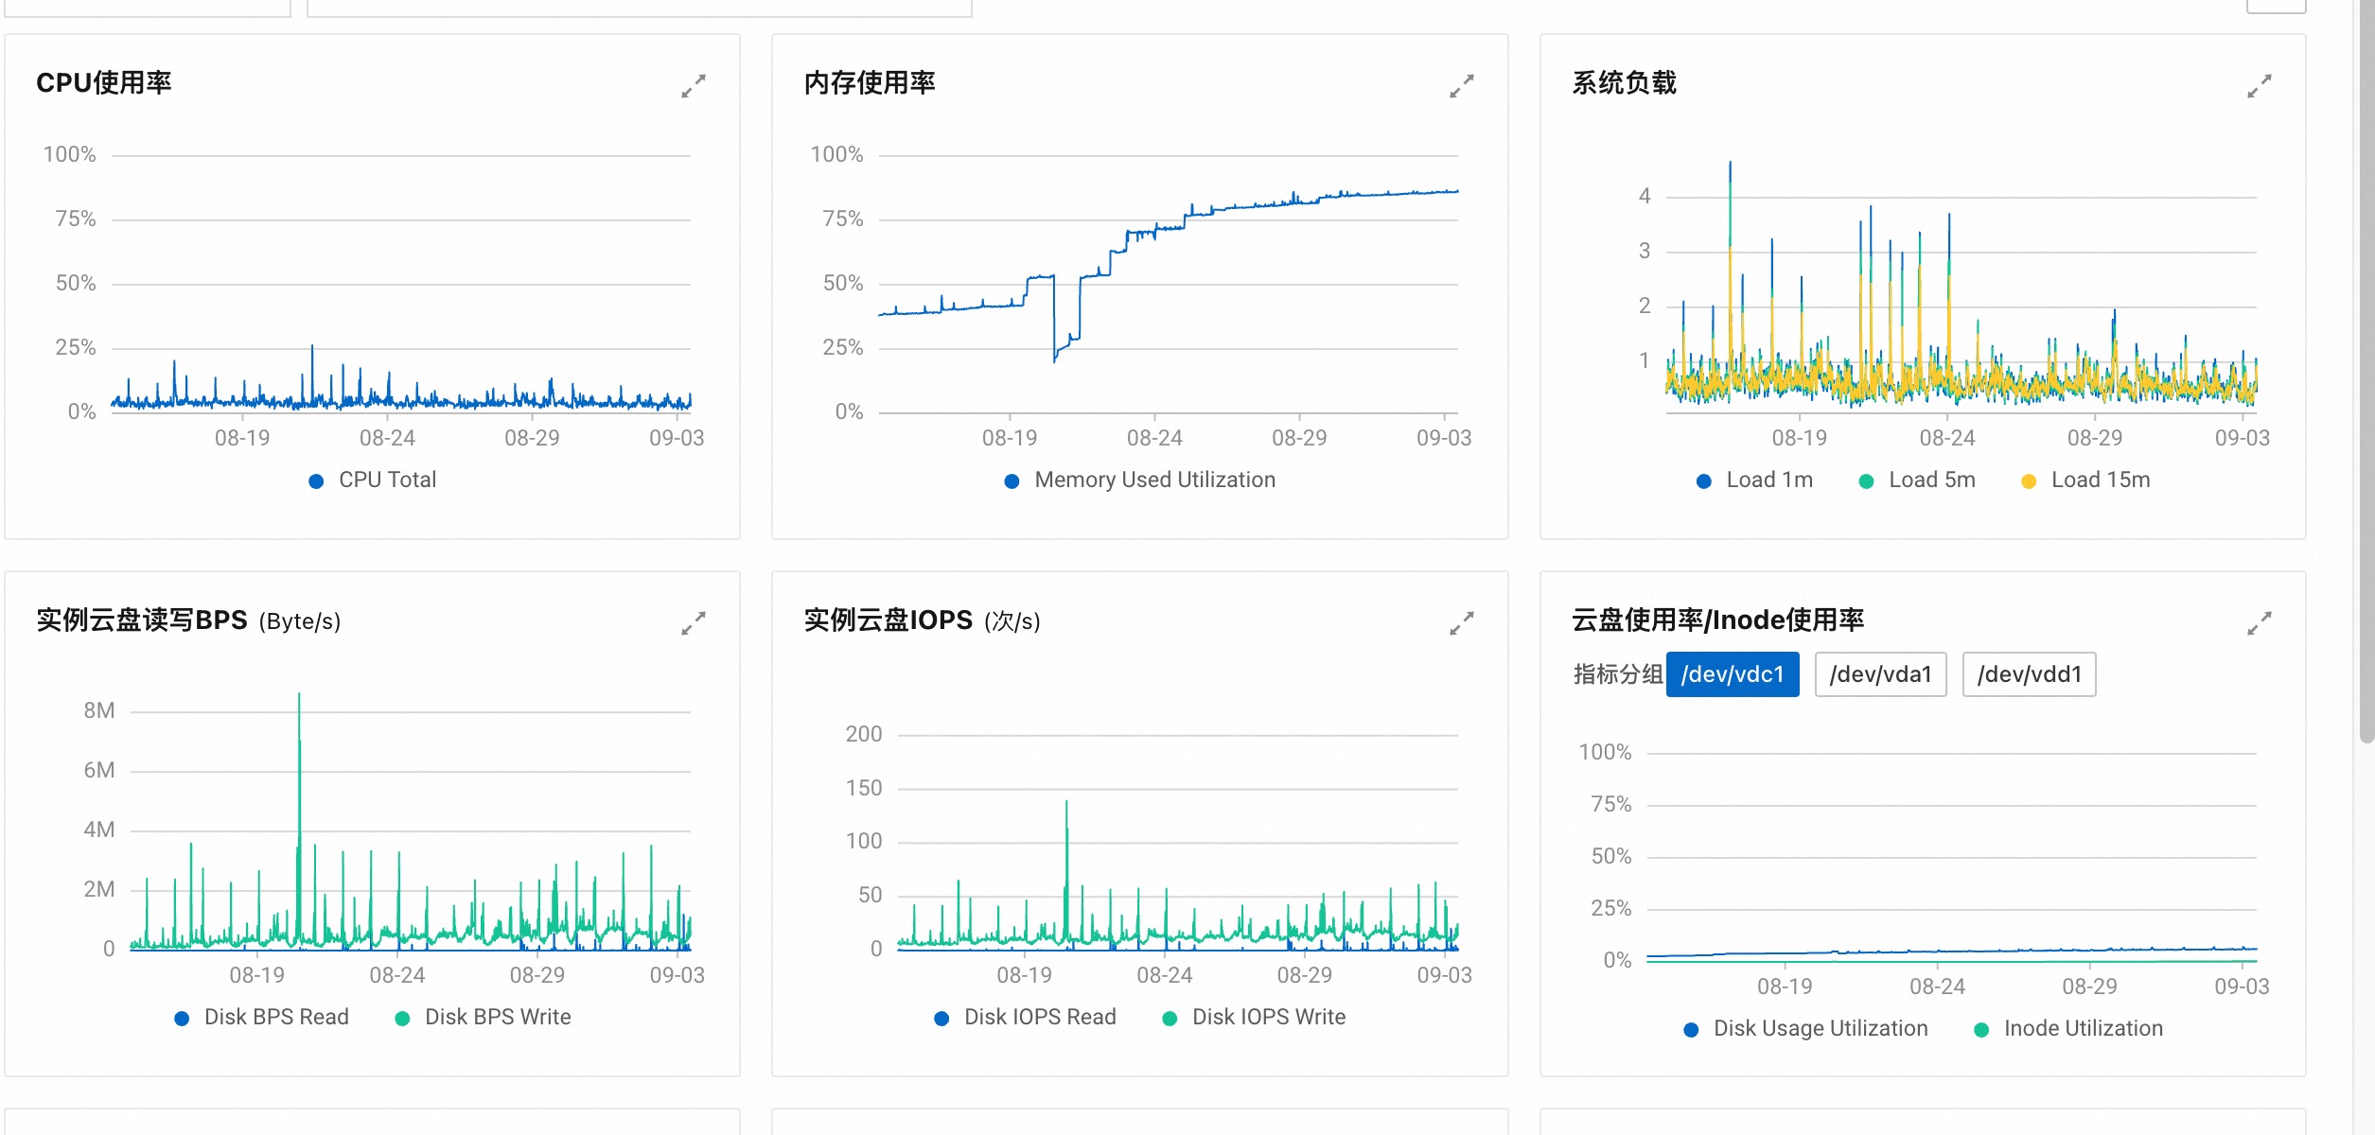Toggle the CPU Total legend series
This screenshot has height=1135, width=2375.
point(373,480)
